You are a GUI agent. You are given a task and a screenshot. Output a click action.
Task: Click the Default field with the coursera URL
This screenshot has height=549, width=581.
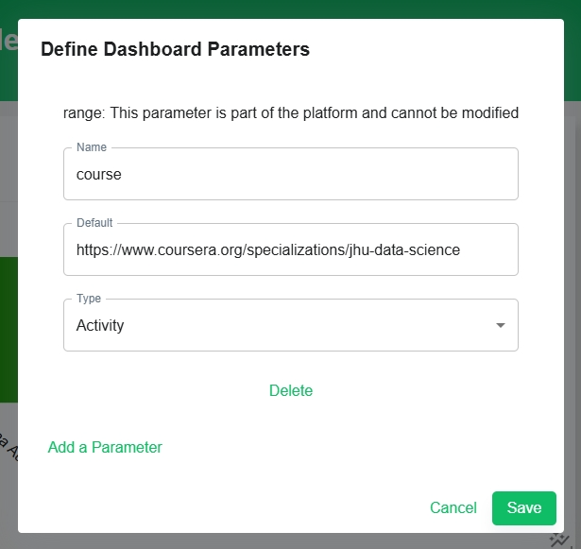click(291, 249)
